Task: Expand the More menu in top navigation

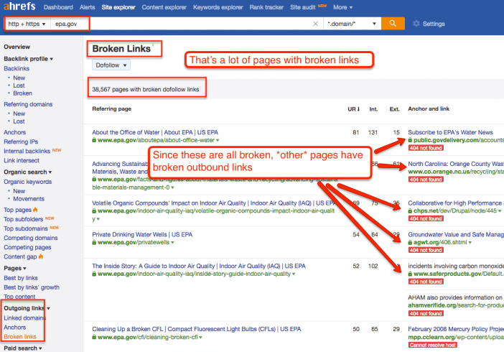Action: tap(342, 7)
